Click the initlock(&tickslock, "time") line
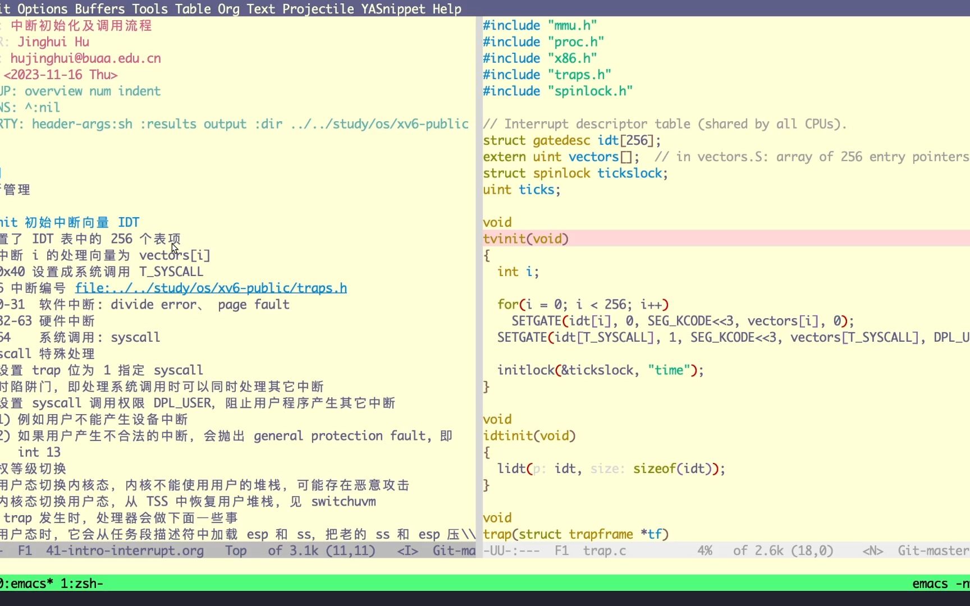The width and height of the screenshot is (970, 606). pyautogui.click(x=601, y=370)
